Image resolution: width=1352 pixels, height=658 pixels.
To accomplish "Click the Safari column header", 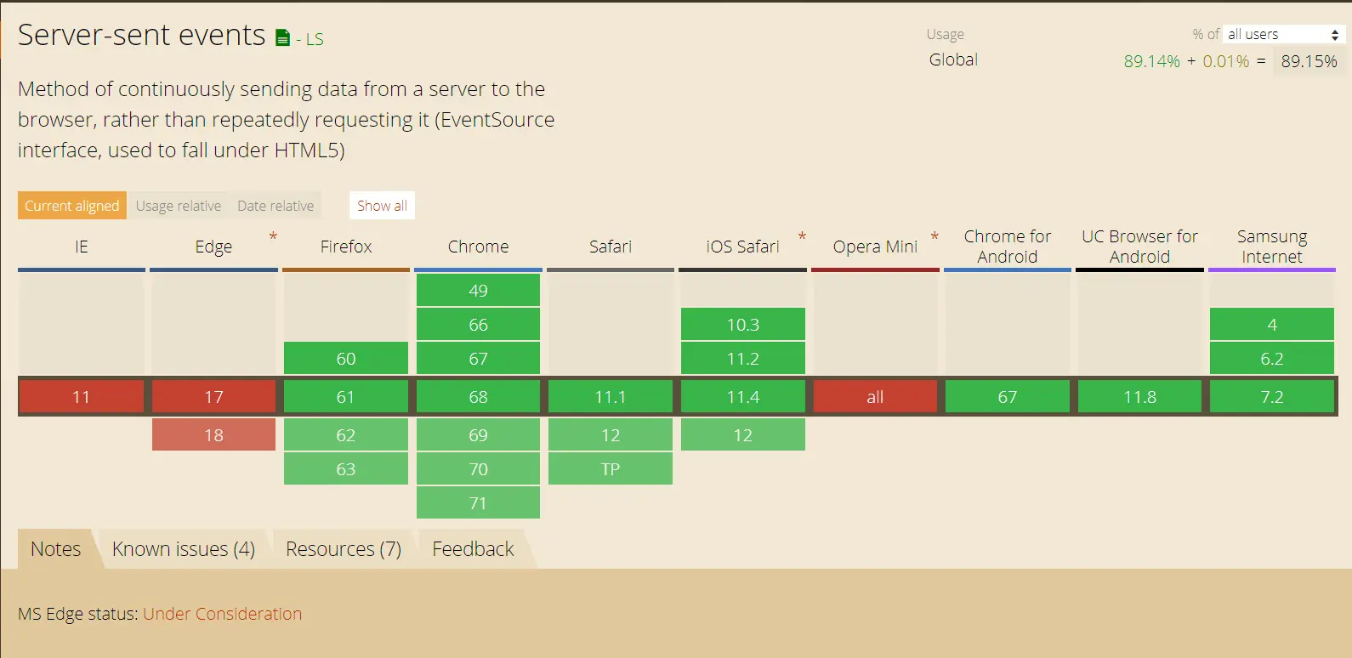I will [611, 247].
